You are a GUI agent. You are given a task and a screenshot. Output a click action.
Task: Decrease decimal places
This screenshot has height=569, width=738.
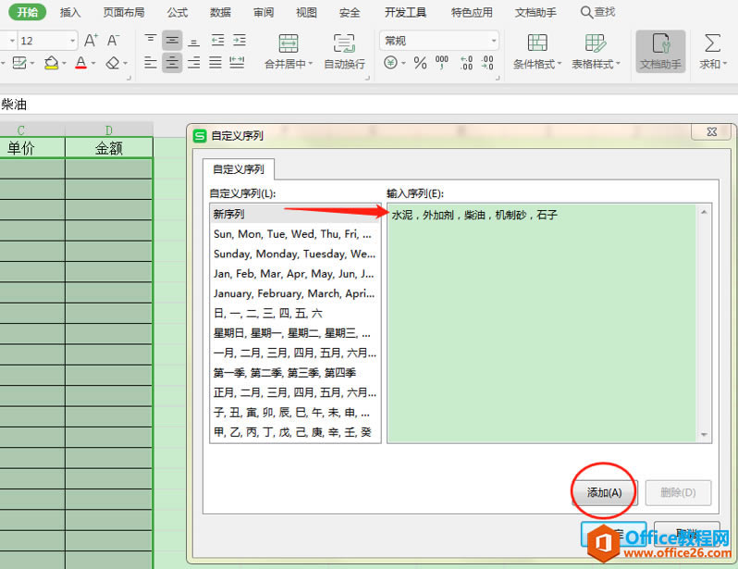(487, 62)
